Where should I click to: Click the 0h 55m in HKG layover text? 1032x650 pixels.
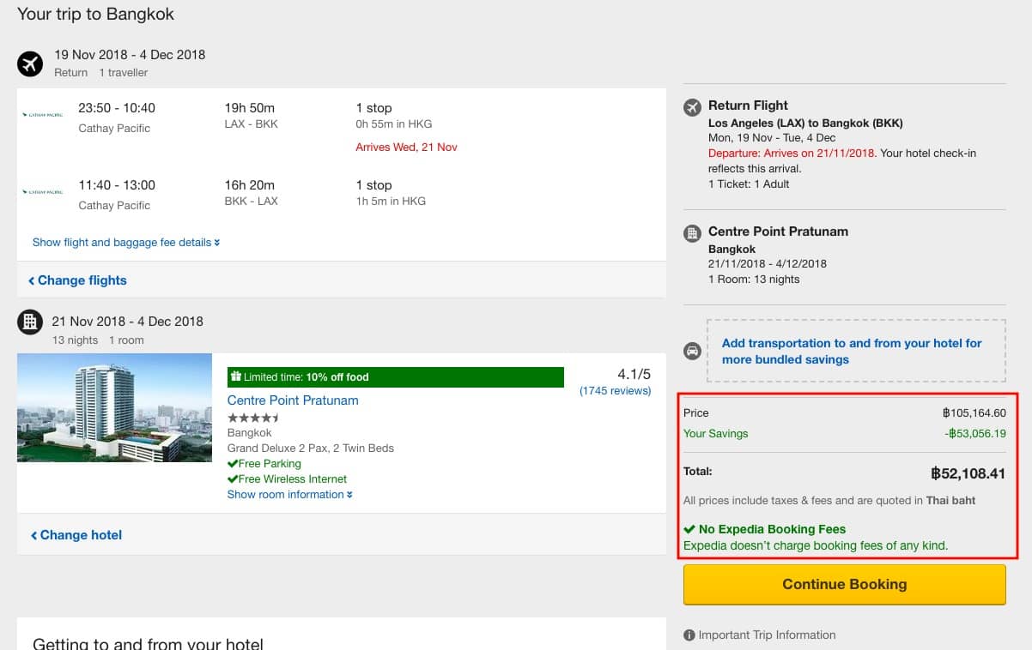click(393, 124)
